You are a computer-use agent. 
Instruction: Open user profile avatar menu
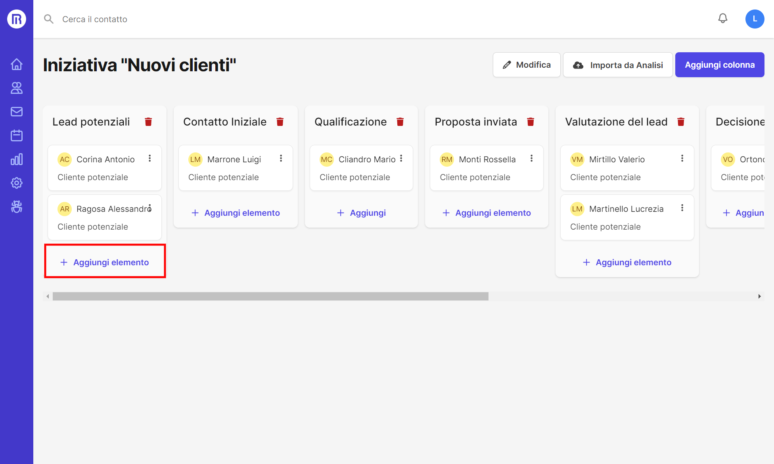point(755,19)
